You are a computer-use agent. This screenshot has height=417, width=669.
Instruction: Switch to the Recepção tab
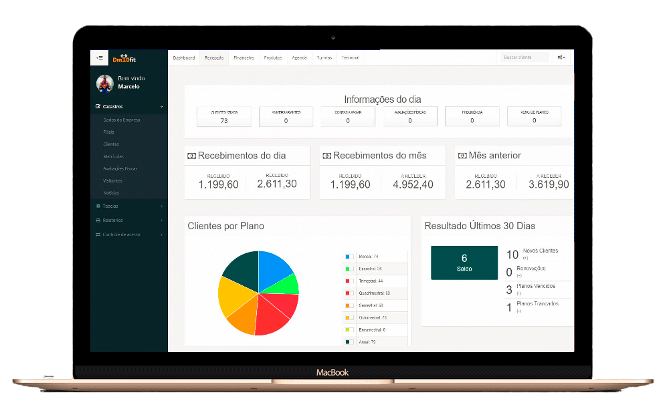click(214, 57)
